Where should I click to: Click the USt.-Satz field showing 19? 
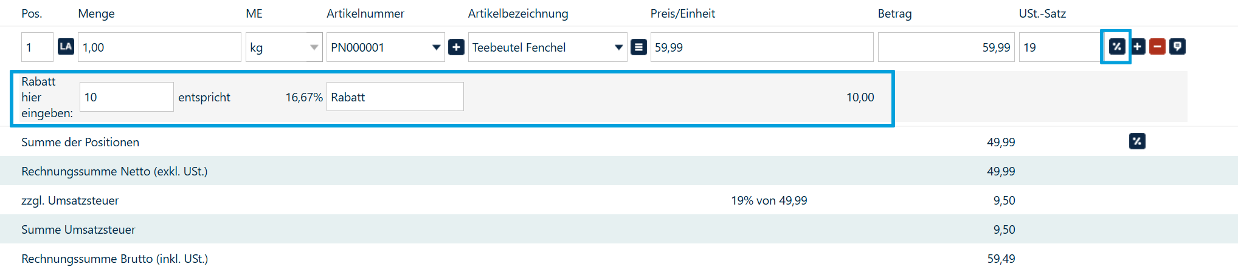1059,47
